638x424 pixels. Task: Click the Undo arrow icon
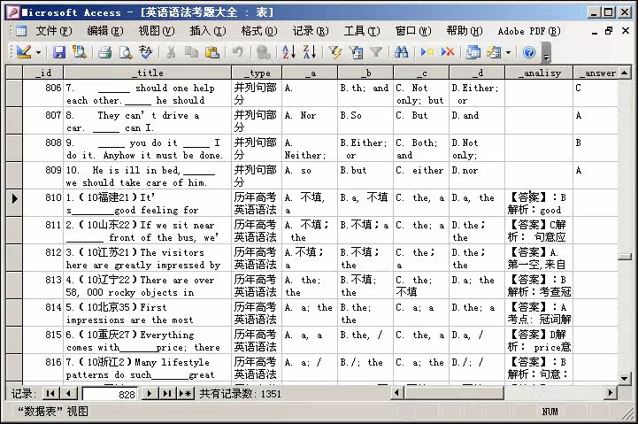(x=238, y=52)
